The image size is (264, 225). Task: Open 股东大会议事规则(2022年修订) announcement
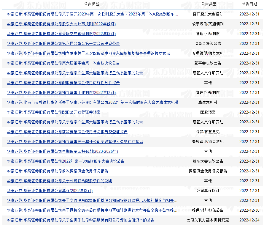click(x=61, y=24)
